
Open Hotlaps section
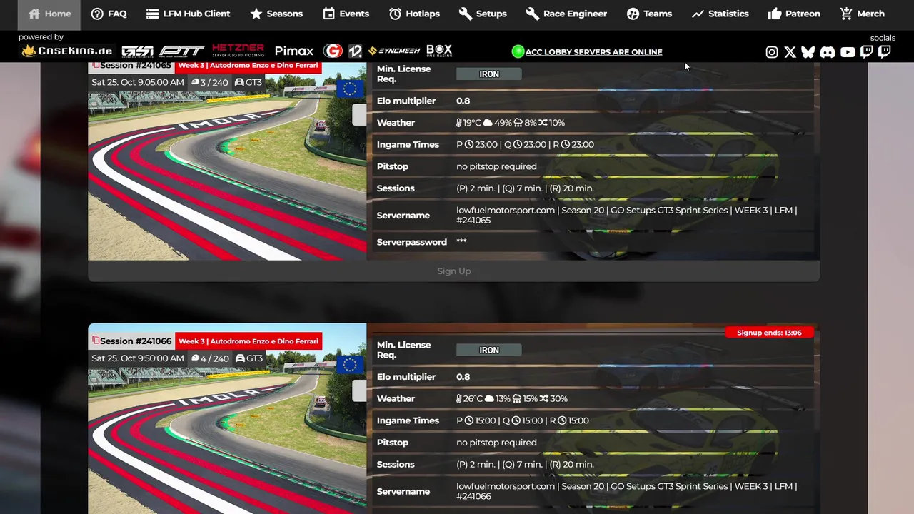(x=414, y=14)
